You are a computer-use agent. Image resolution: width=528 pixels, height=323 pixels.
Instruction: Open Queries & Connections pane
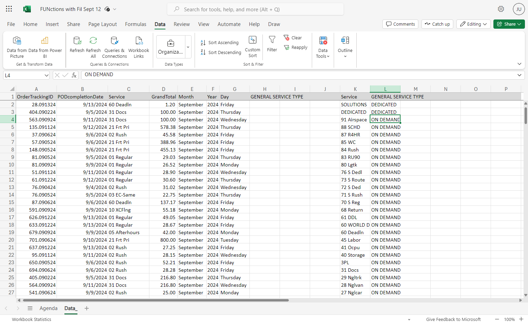[x=114, y=47]
